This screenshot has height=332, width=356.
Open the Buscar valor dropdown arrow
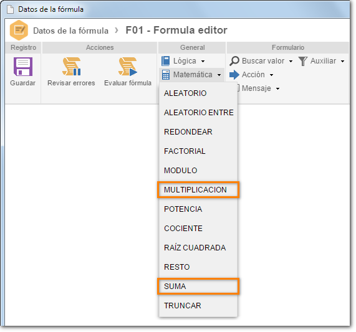(x=291, y=61)
